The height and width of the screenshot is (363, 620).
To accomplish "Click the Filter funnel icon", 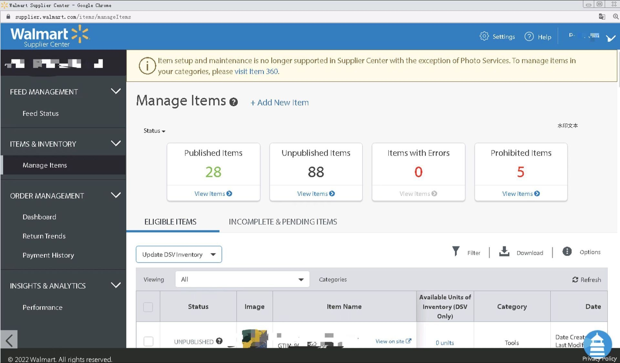I will (x=456, y=251).
